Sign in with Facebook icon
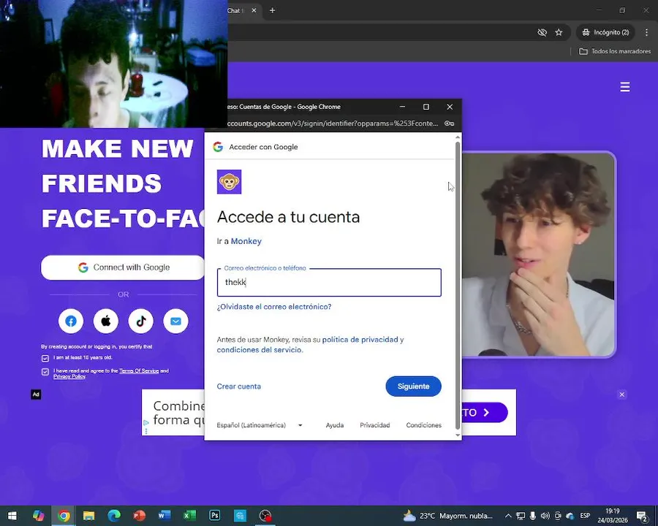658x526 pixels. click(x=71, y=321)
